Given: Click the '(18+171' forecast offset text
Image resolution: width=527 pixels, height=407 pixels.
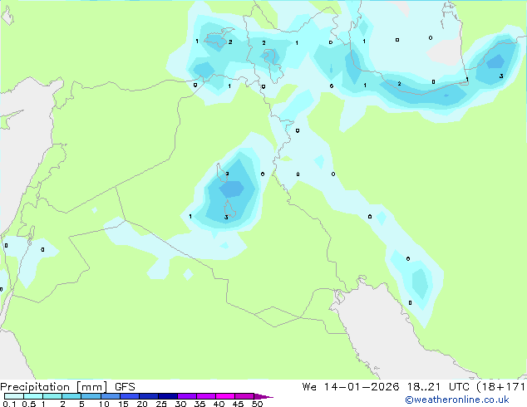Looking at the screenshot, I should coord(501,387).
